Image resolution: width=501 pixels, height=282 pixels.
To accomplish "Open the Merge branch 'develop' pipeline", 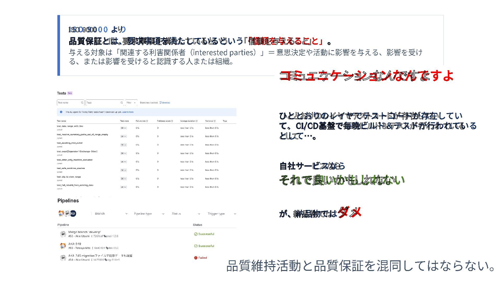I will 85,232.
